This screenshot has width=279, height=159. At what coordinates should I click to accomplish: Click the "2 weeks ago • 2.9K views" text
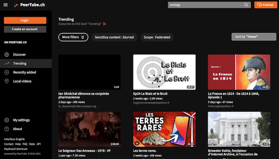(148, 99)
